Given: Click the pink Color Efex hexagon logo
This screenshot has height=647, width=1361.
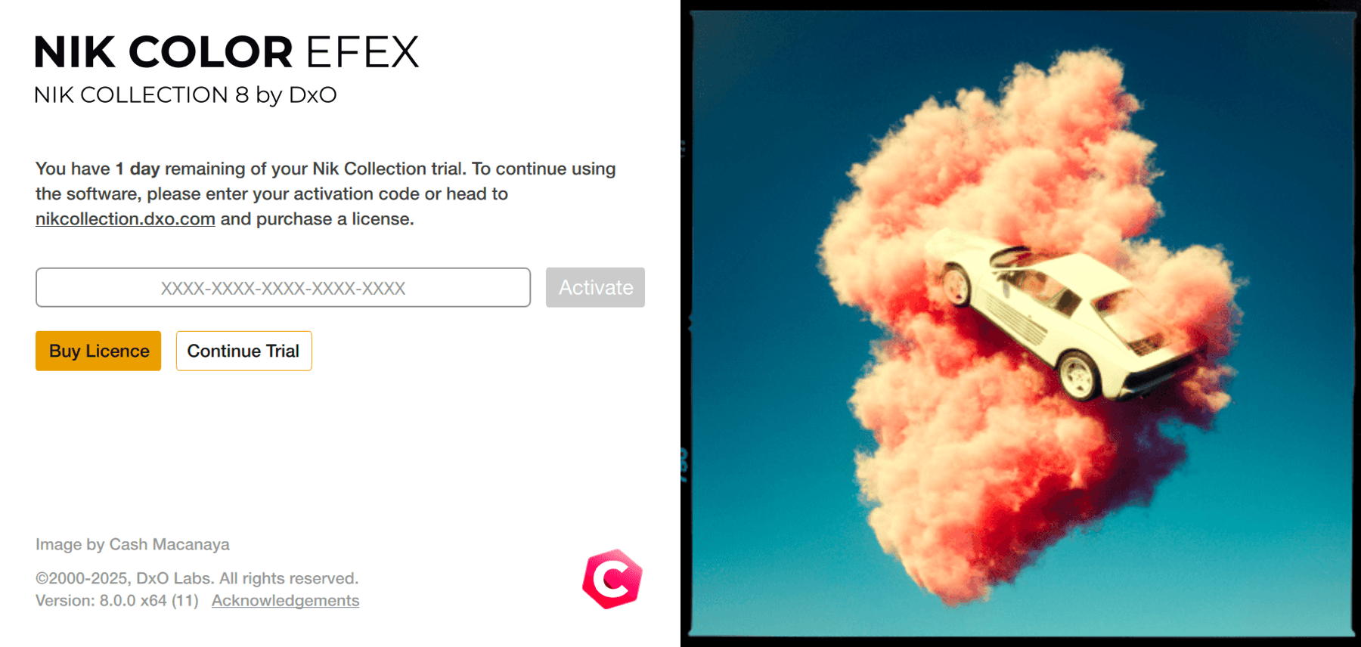Looking at the screenshot, I should (612, 579).
